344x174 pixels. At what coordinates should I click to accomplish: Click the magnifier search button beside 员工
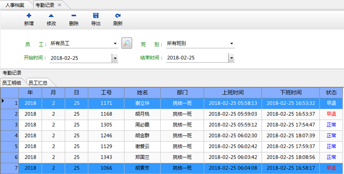(x=127, y=43)
